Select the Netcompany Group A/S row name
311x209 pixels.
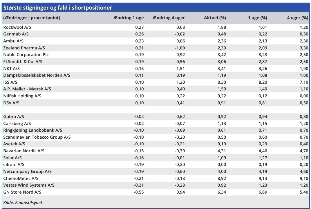point(27,172)
